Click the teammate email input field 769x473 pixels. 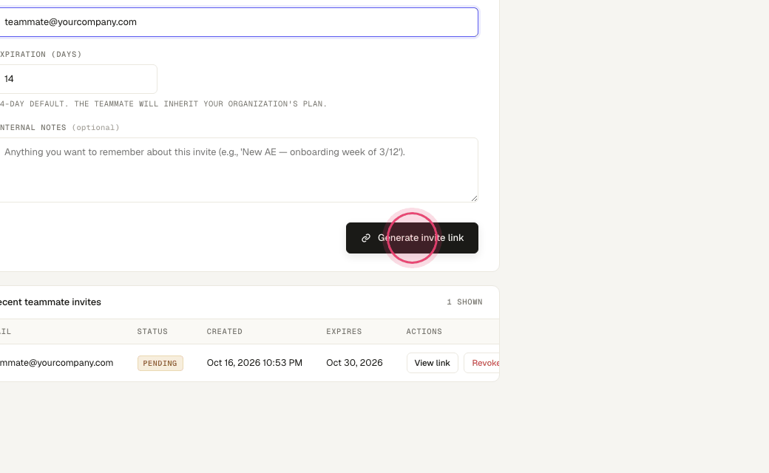click(238, 22)
